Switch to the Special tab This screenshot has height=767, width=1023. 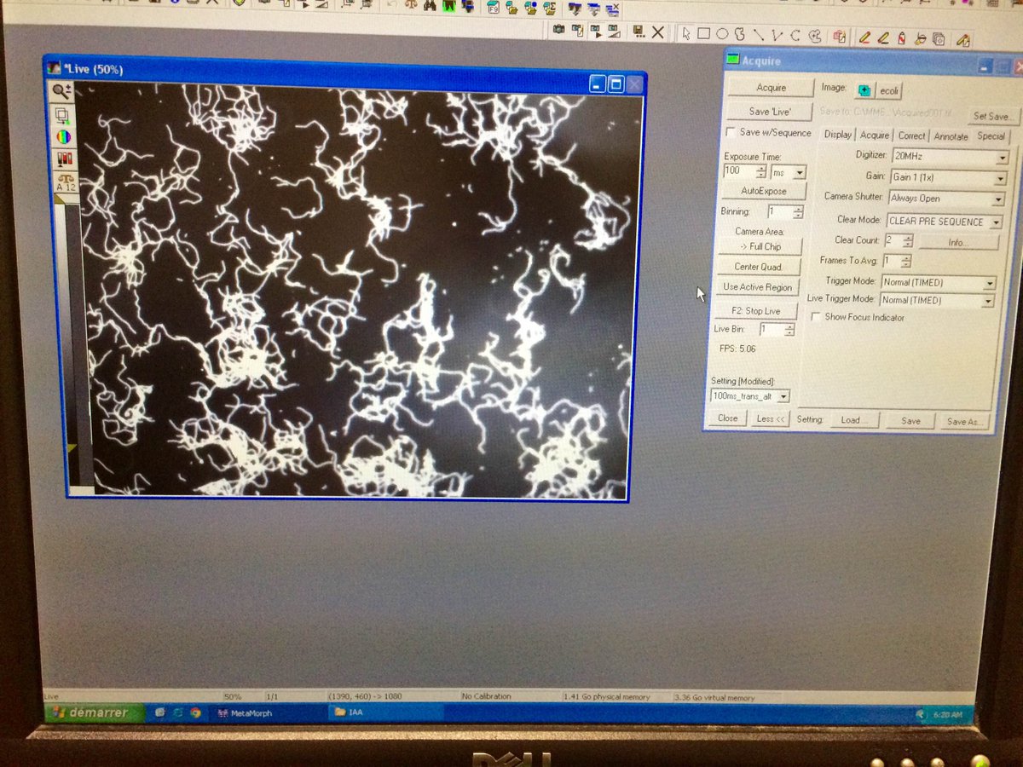coord(991,136)
